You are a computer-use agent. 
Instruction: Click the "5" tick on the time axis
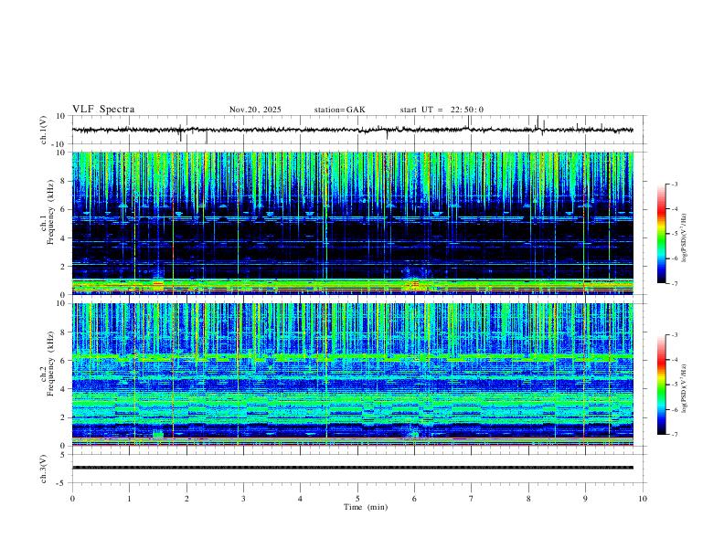tap(357, 499)
